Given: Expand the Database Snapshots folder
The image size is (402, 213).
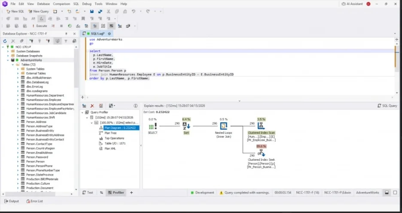Looking at the screenshot, I should 8,56.
